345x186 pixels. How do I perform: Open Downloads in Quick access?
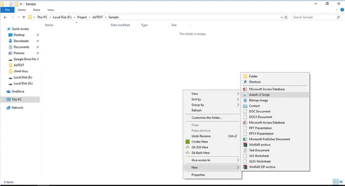pos(21,41)
